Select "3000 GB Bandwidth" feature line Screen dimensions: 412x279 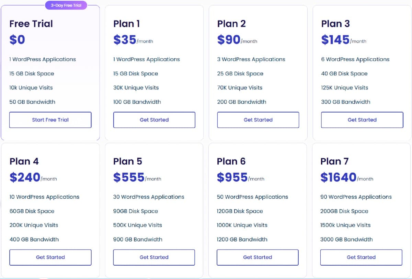[x=346, y=240]
